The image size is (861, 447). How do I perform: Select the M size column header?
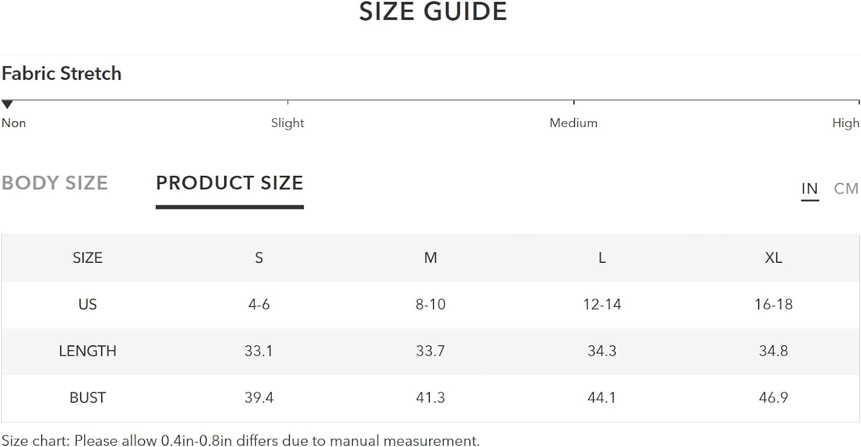coord(430,258)
